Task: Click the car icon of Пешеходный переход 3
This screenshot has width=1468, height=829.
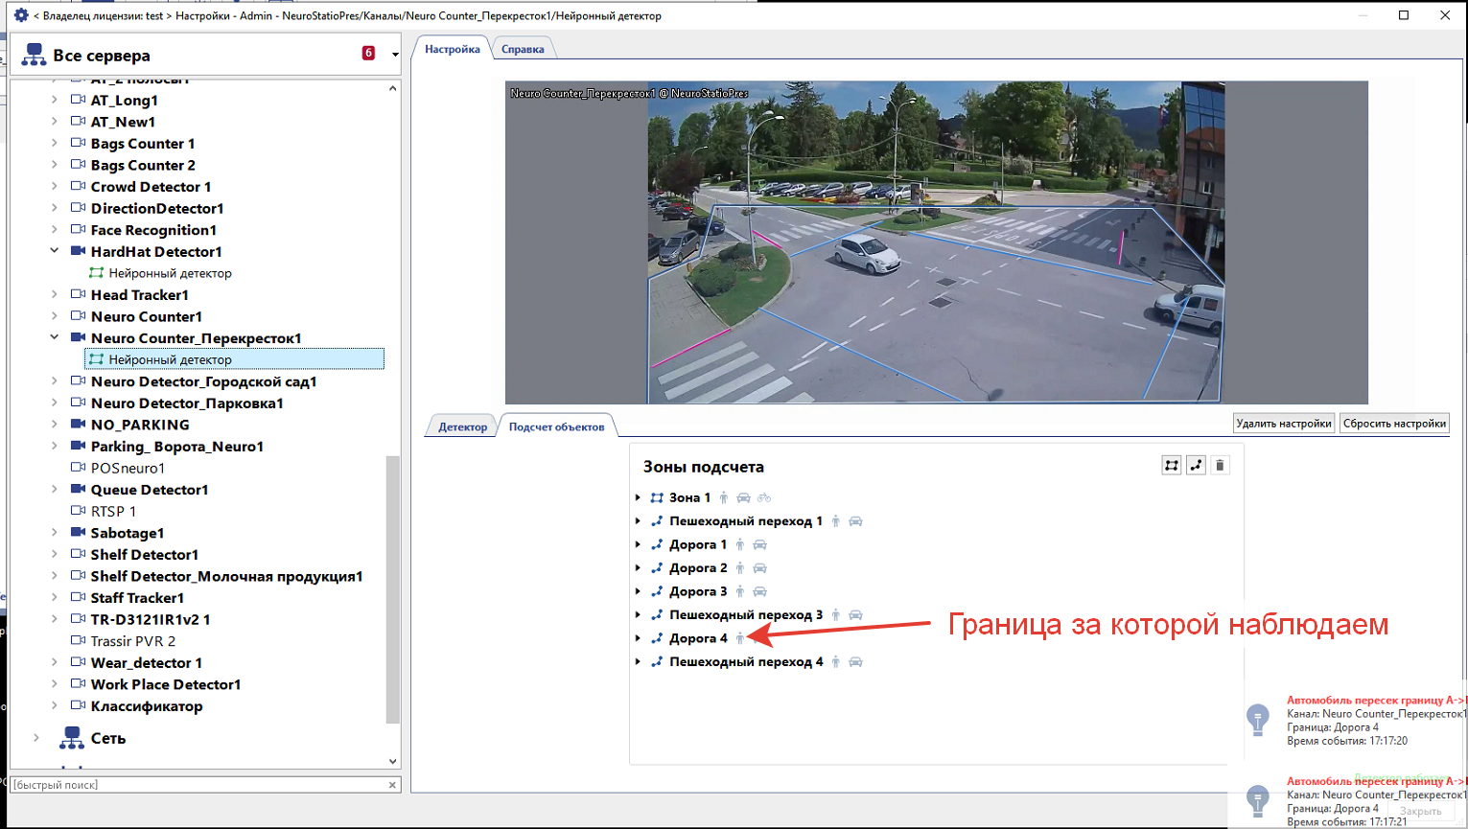Action: [x=855, y=615]
